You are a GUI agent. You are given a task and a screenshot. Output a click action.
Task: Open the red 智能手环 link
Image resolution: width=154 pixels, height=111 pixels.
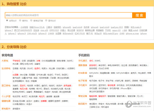click(102, 96)
